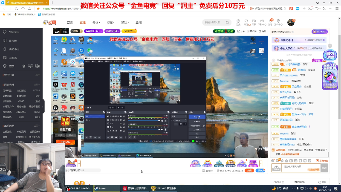Click chat username 用户2882130001

tap(289, 76)
